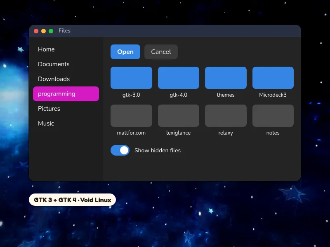This screenshot has height=247, width=330.
Task: Click the blue Open button
Action: pyautogui.click(x=125, y=52)
